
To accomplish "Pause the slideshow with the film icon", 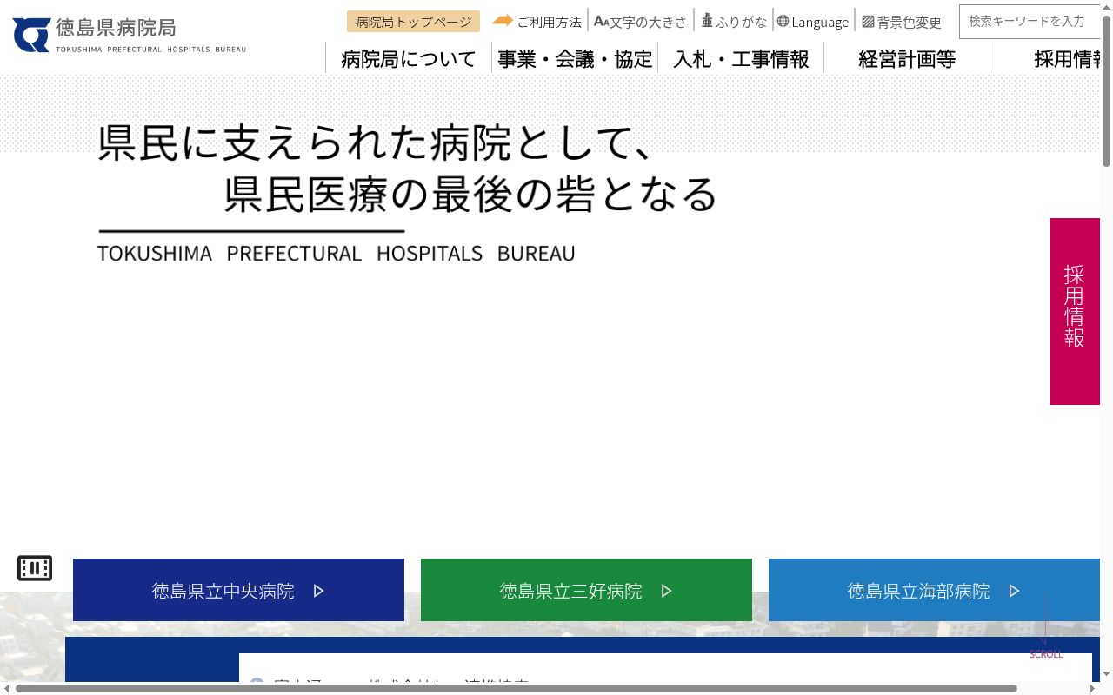I will [x=35, y=568].
